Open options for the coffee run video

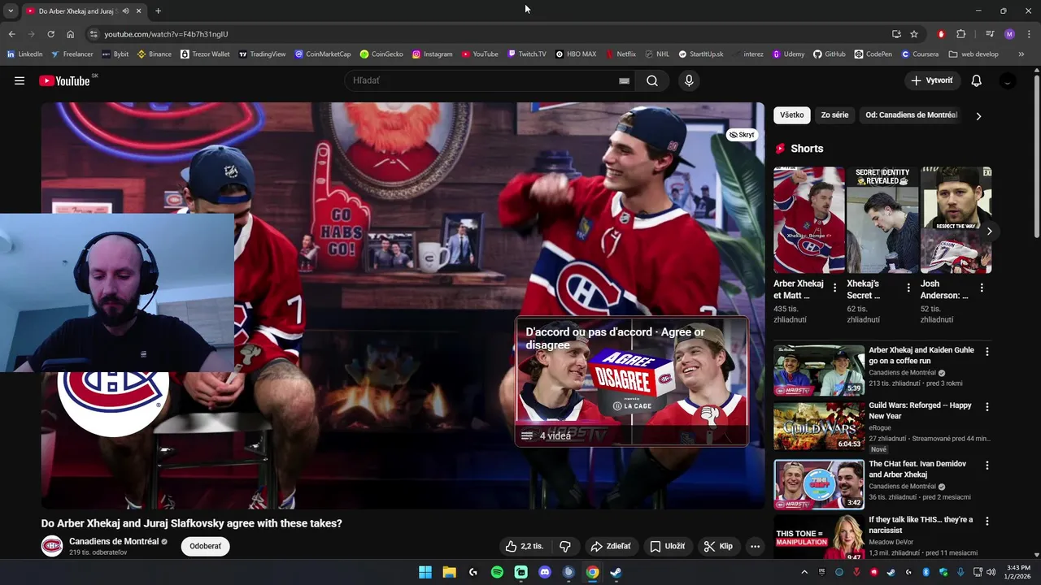987,352
